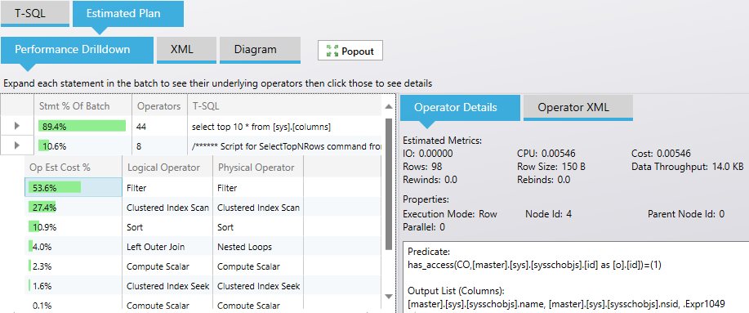Click the SelectTopNRows script statement text
The image size is (749, 313).
tap(286, 146)
